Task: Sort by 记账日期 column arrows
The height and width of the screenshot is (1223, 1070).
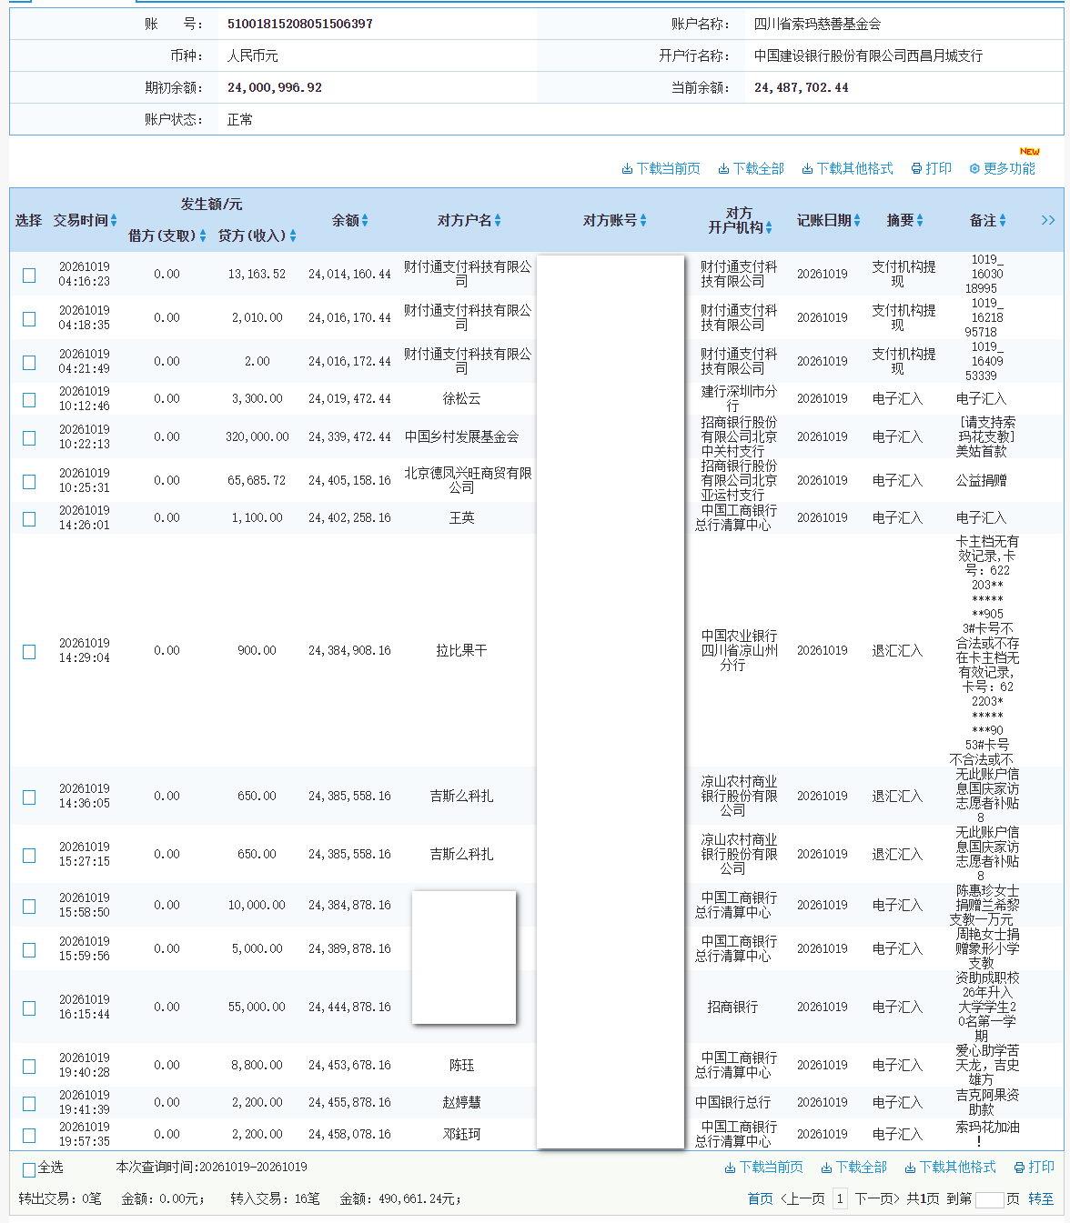Action: point(857,220)
